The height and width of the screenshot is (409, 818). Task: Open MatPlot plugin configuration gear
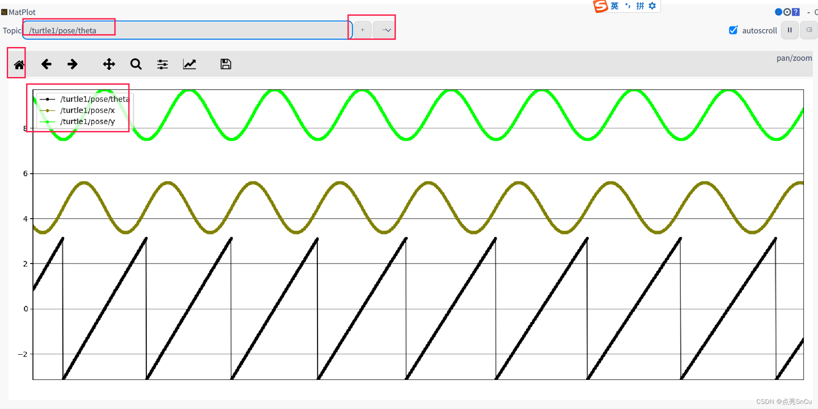click(787, 12)
